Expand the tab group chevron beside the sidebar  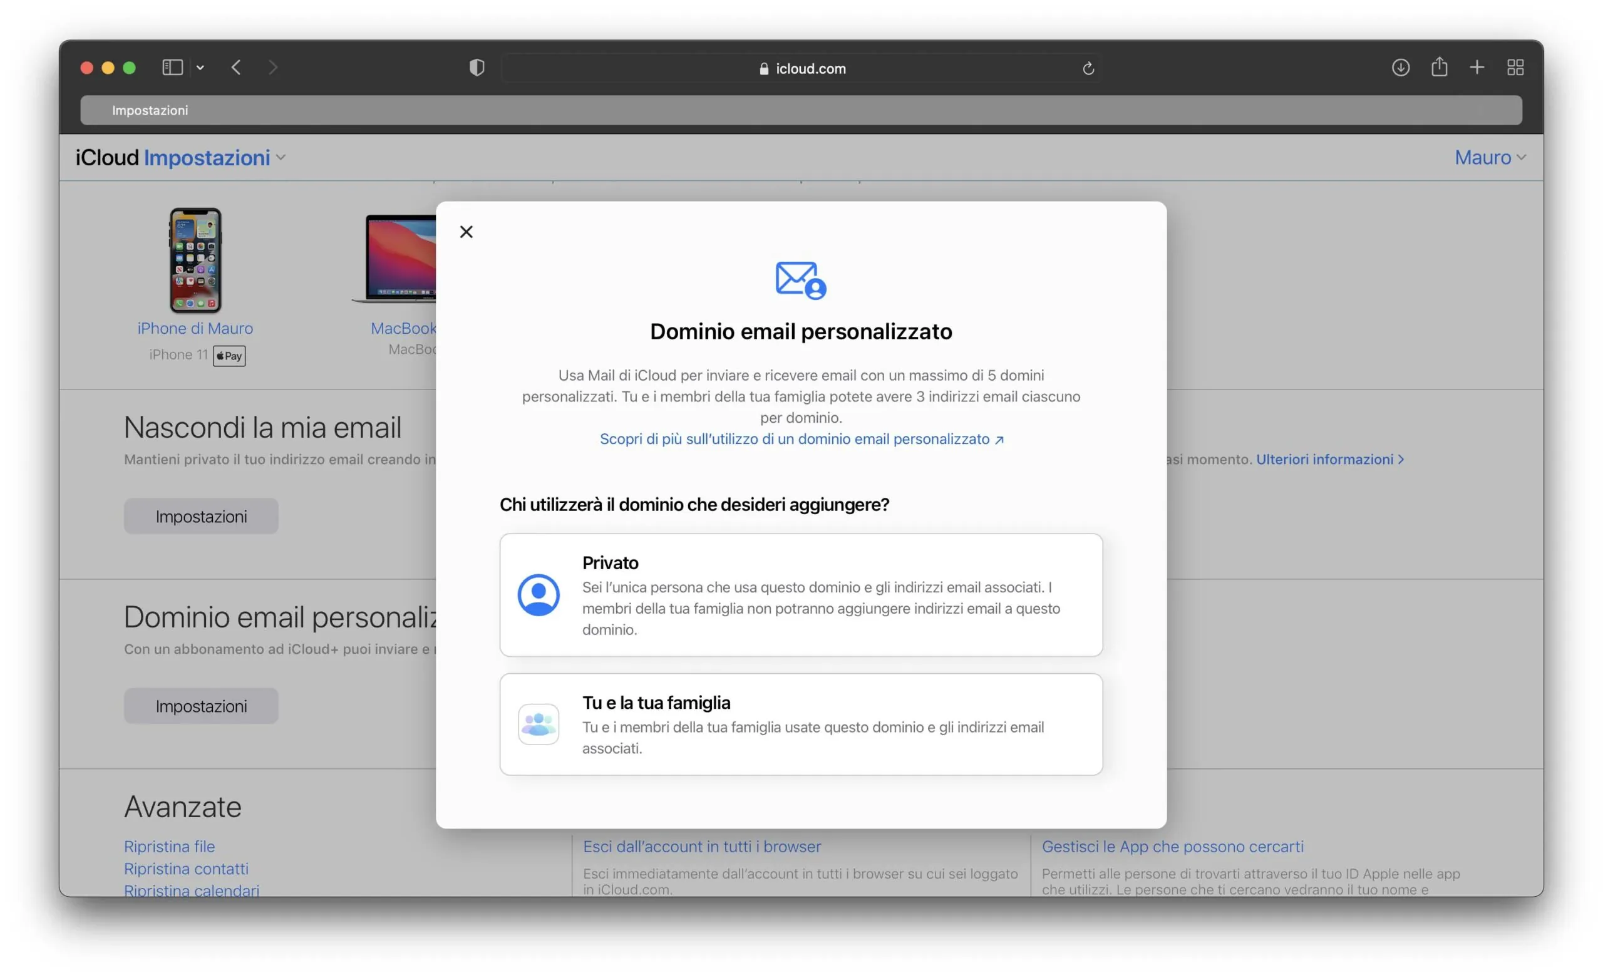200,67
